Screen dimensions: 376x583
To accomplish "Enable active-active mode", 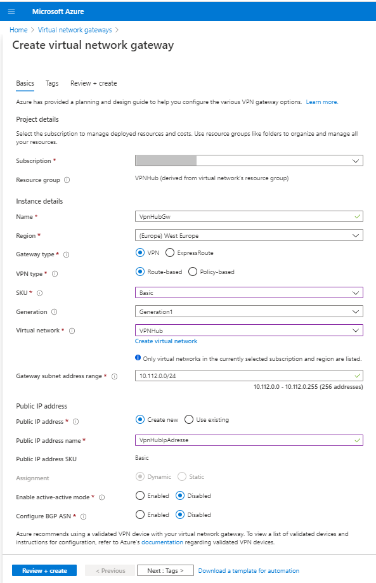I will click(x=140, y=495).
